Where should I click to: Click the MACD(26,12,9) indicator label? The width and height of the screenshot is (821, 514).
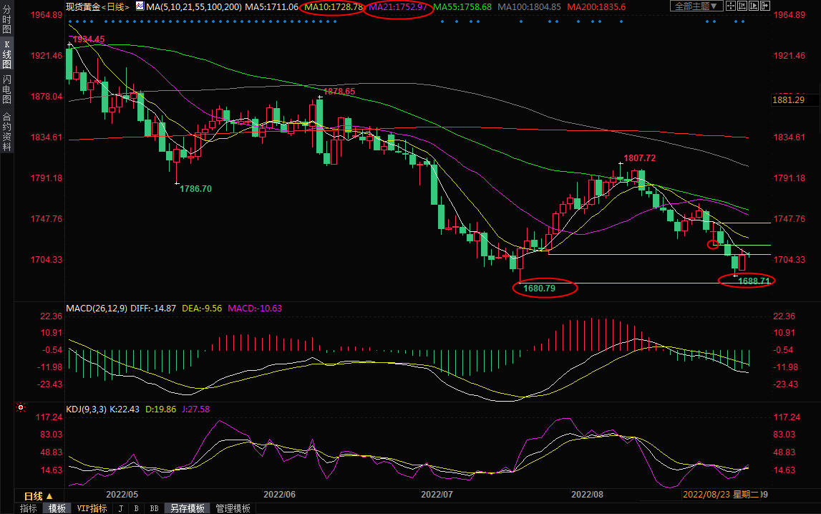click(95, 309)
